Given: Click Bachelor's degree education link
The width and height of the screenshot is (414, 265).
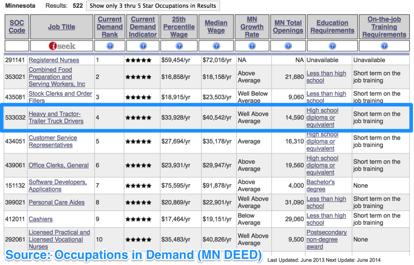Looking at the screenshot, I should (x=320, y=186).
